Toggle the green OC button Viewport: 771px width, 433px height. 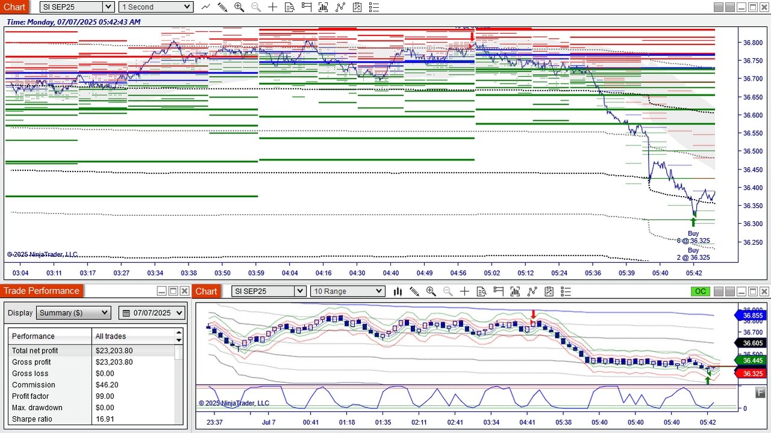pyautogui.click(x=700, y=291)
